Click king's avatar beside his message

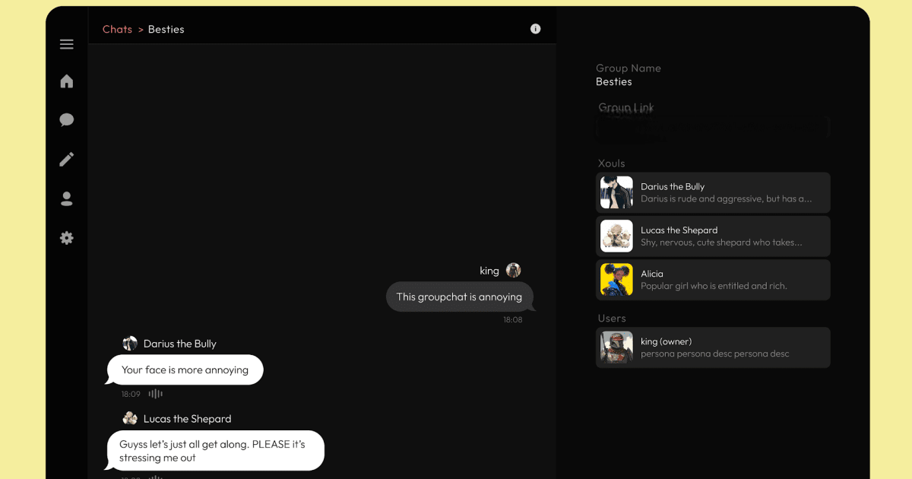click(x=514, y=271)
